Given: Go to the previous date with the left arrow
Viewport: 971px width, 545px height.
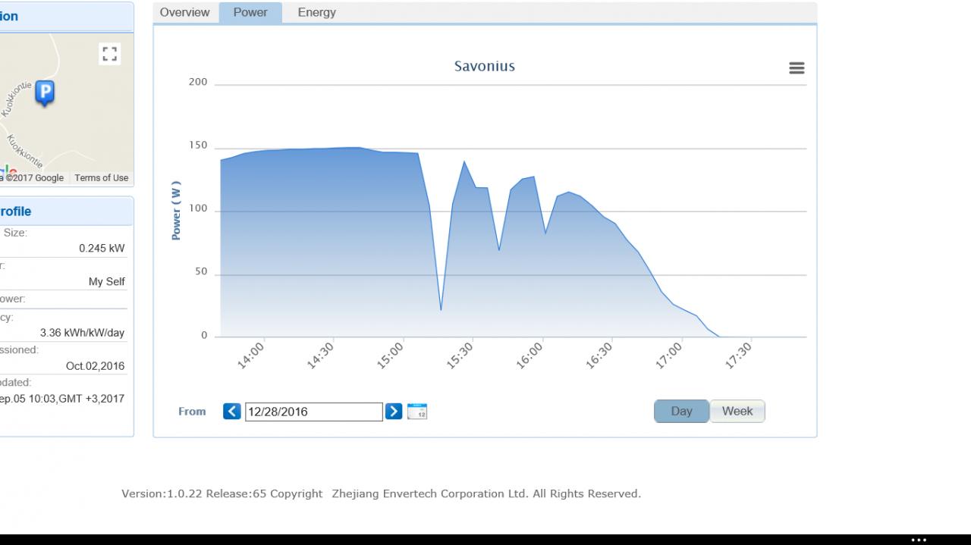Looking at the screenshot, I should pyautogui.click(x=232, y=412).
